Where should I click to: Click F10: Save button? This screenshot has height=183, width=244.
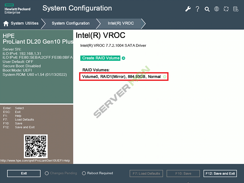[x=183, y=173]
